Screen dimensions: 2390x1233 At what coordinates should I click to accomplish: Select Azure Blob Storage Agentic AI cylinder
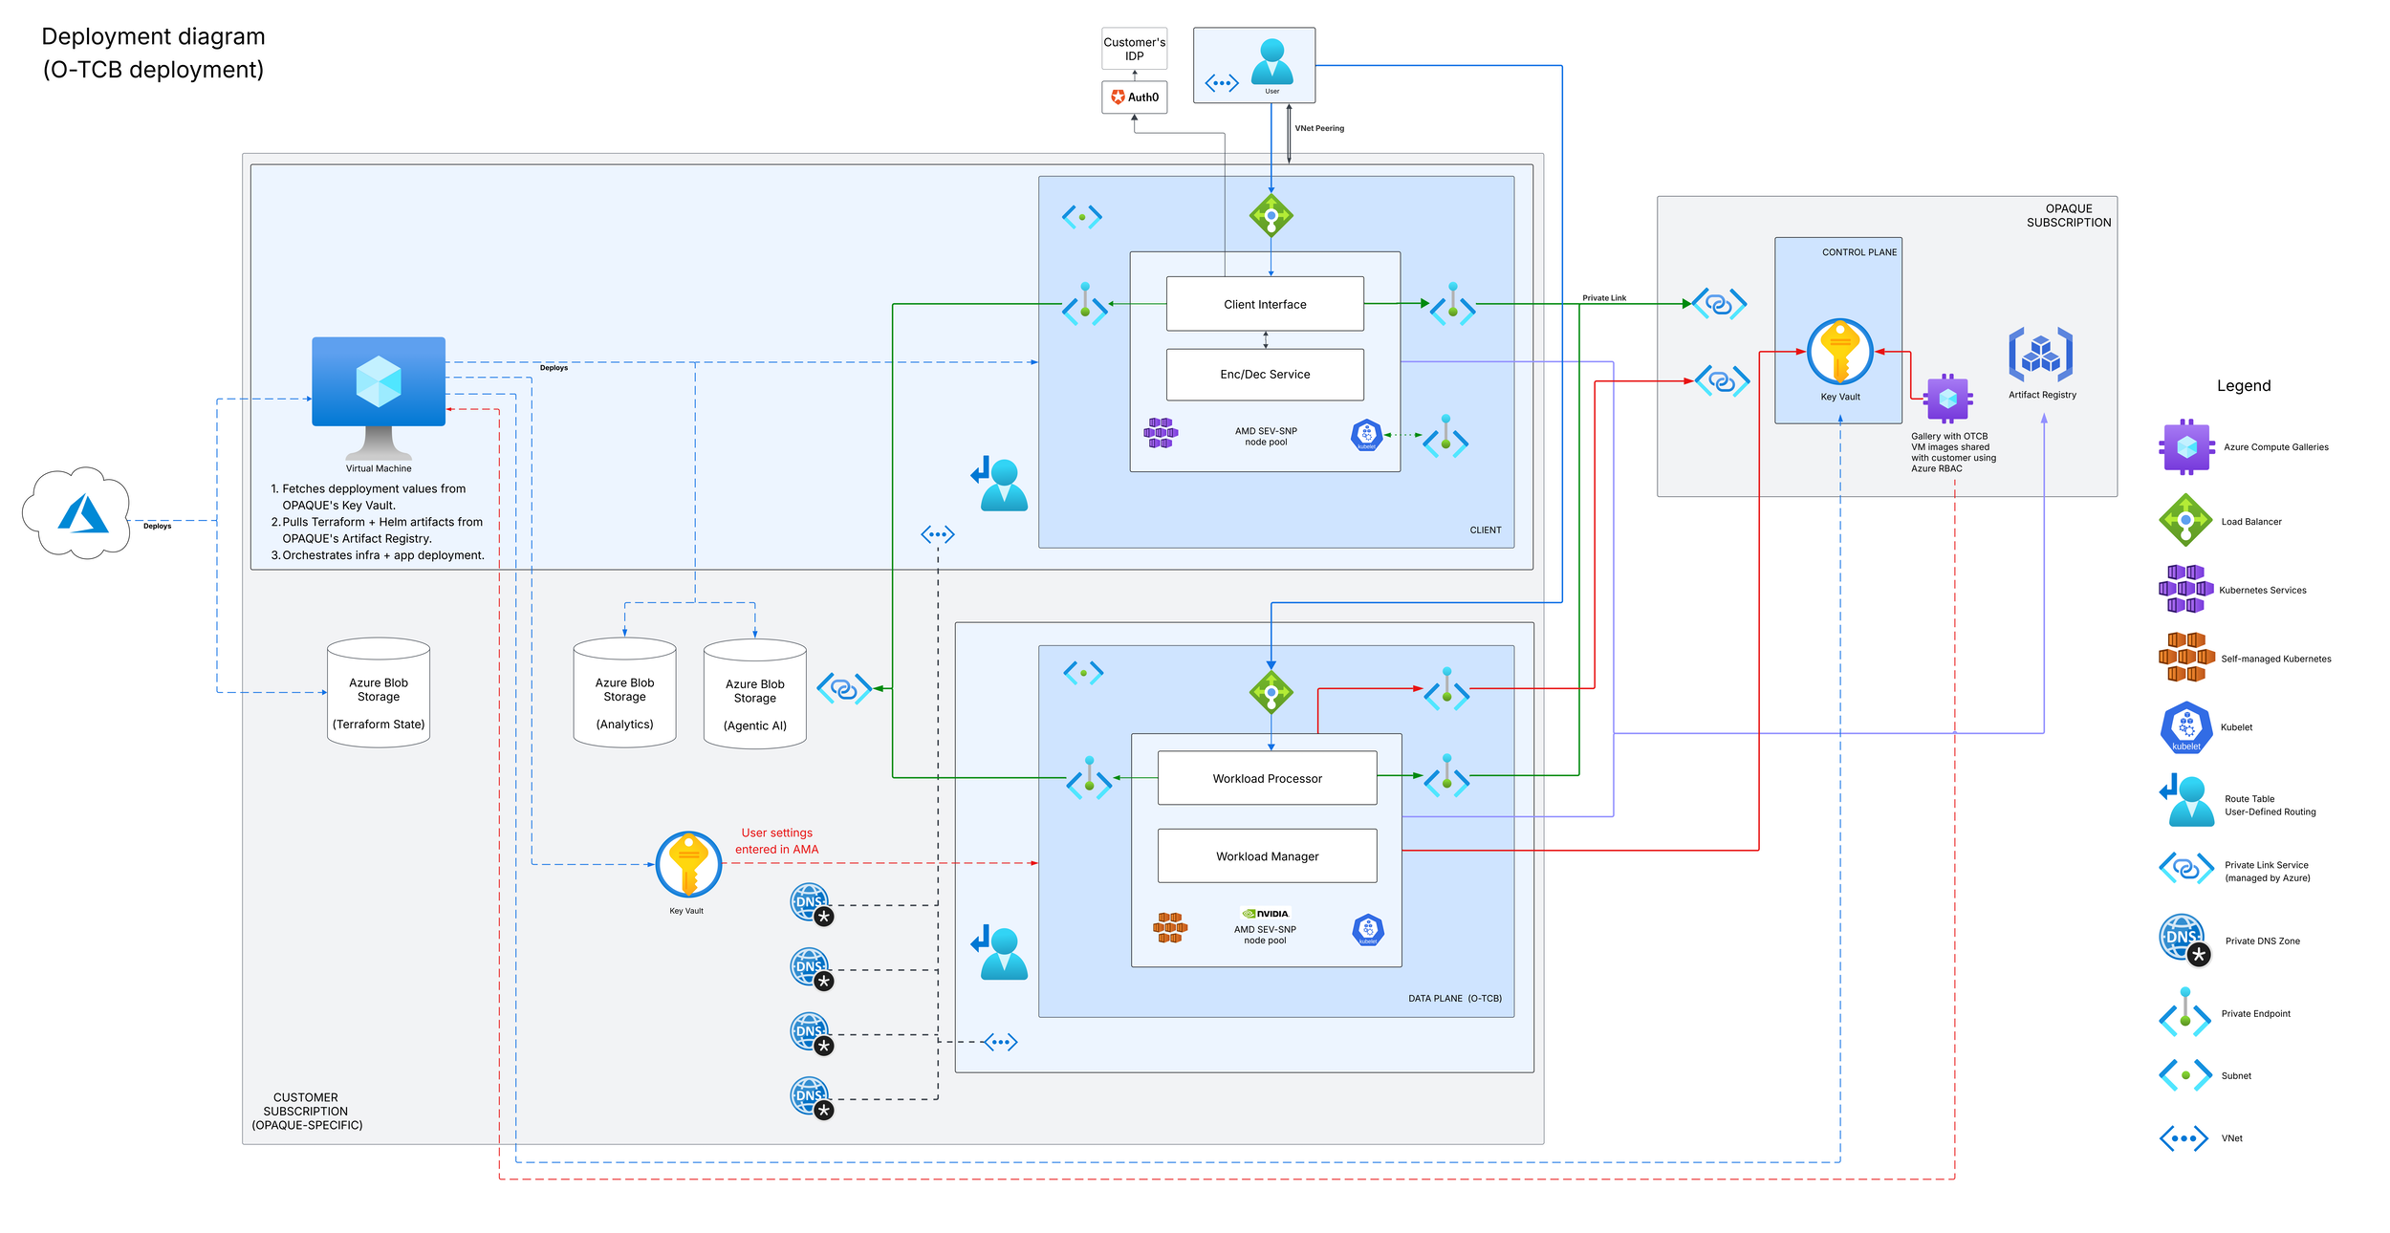coord(754,695)
